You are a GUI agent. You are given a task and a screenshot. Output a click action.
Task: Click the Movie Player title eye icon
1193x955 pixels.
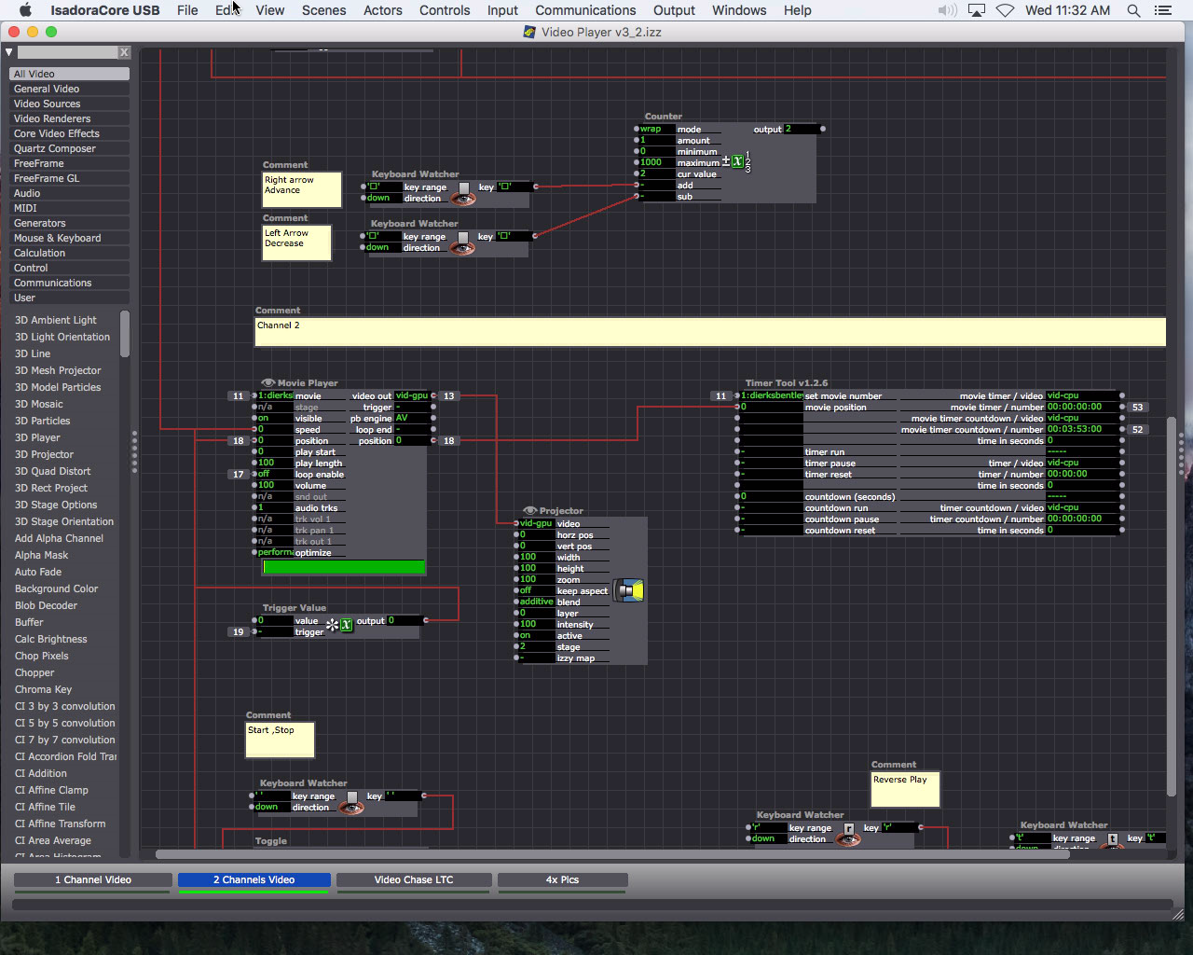pyautogui.click(x=268, y=383)
